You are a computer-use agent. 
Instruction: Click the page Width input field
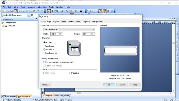(57, 34)
